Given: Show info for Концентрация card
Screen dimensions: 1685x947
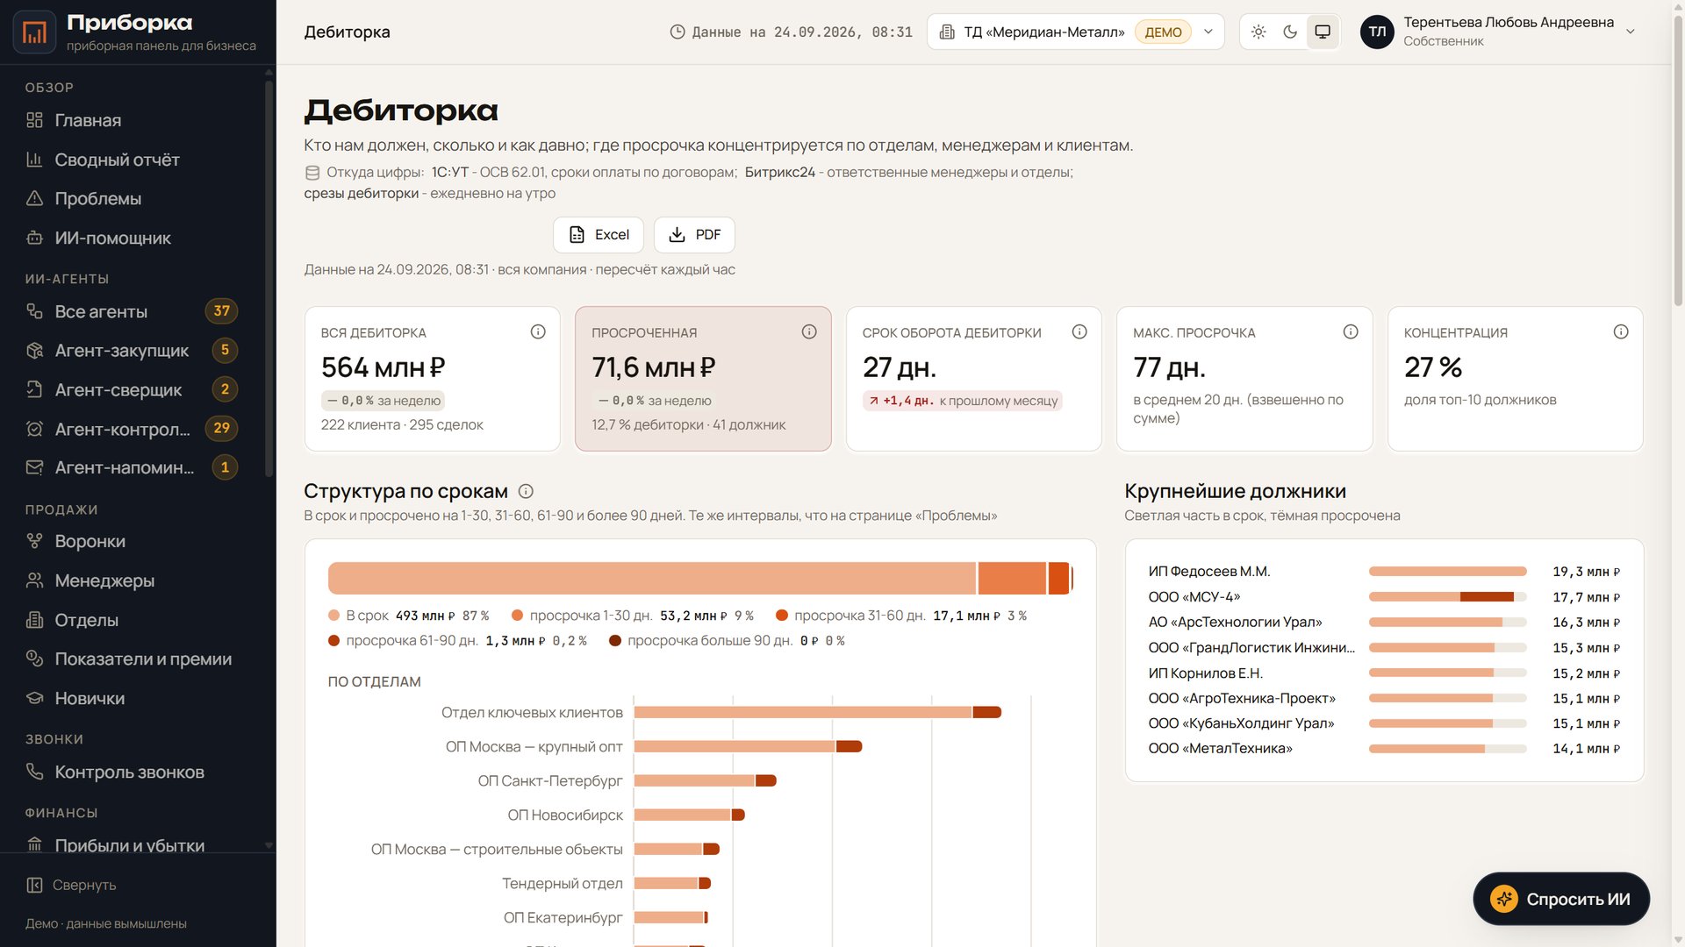Looking at the screenshot, I should pyautogui.click(x=1621, y=331).
